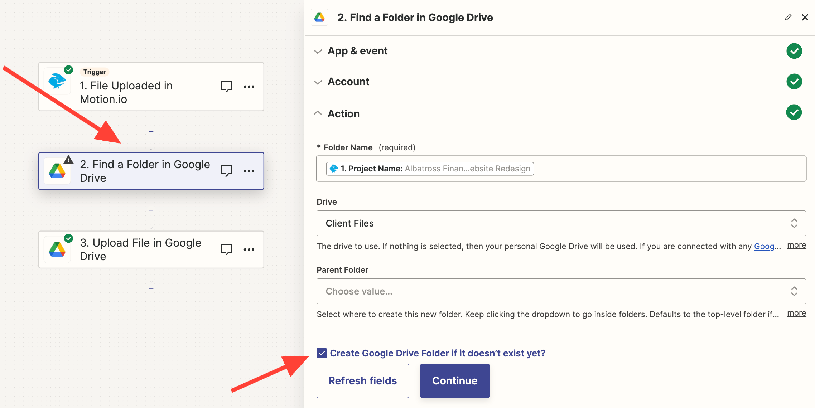Click warning triangle icon on step 2
Screen dimensions: 815x408
coord(68,160)
